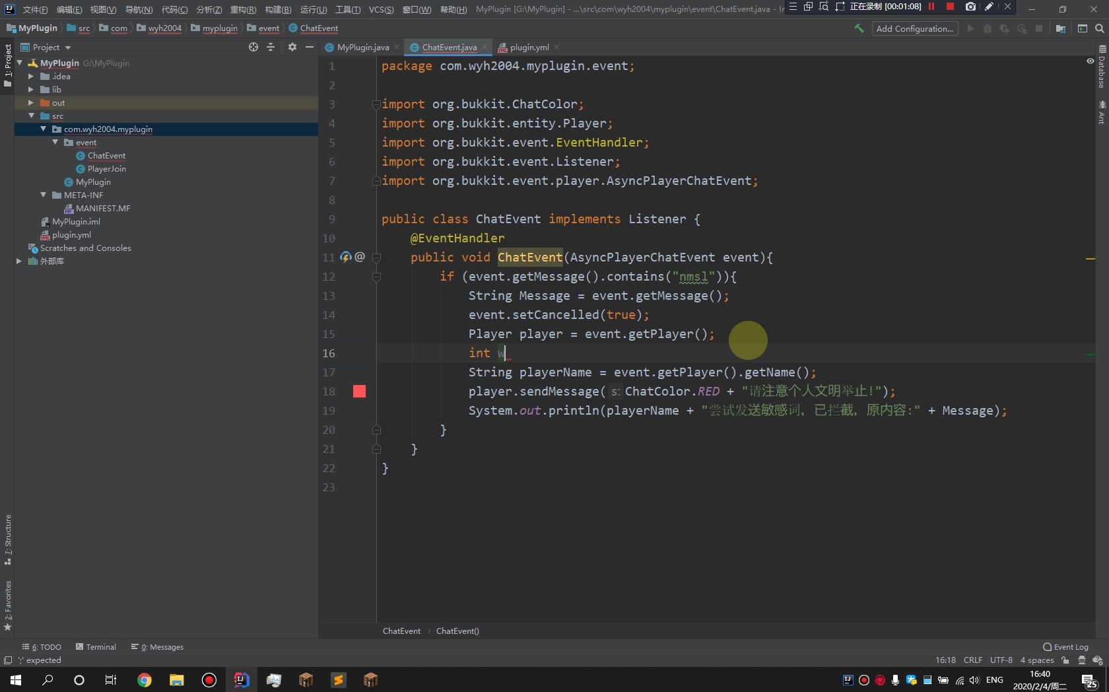Click the locate target icon in Project panel
1109x692 pixels.
click(x=253, y=47)
